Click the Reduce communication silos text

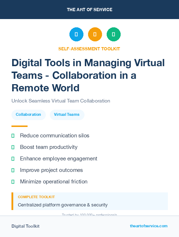coord(55,136)
